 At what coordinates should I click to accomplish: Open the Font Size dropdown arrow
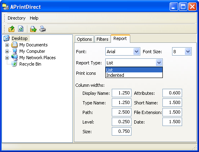[188, 52]
